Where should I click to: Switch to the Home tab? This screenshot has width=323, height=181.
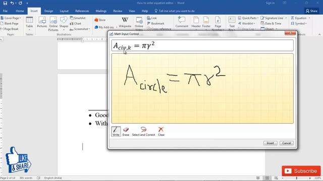[20, 11]
